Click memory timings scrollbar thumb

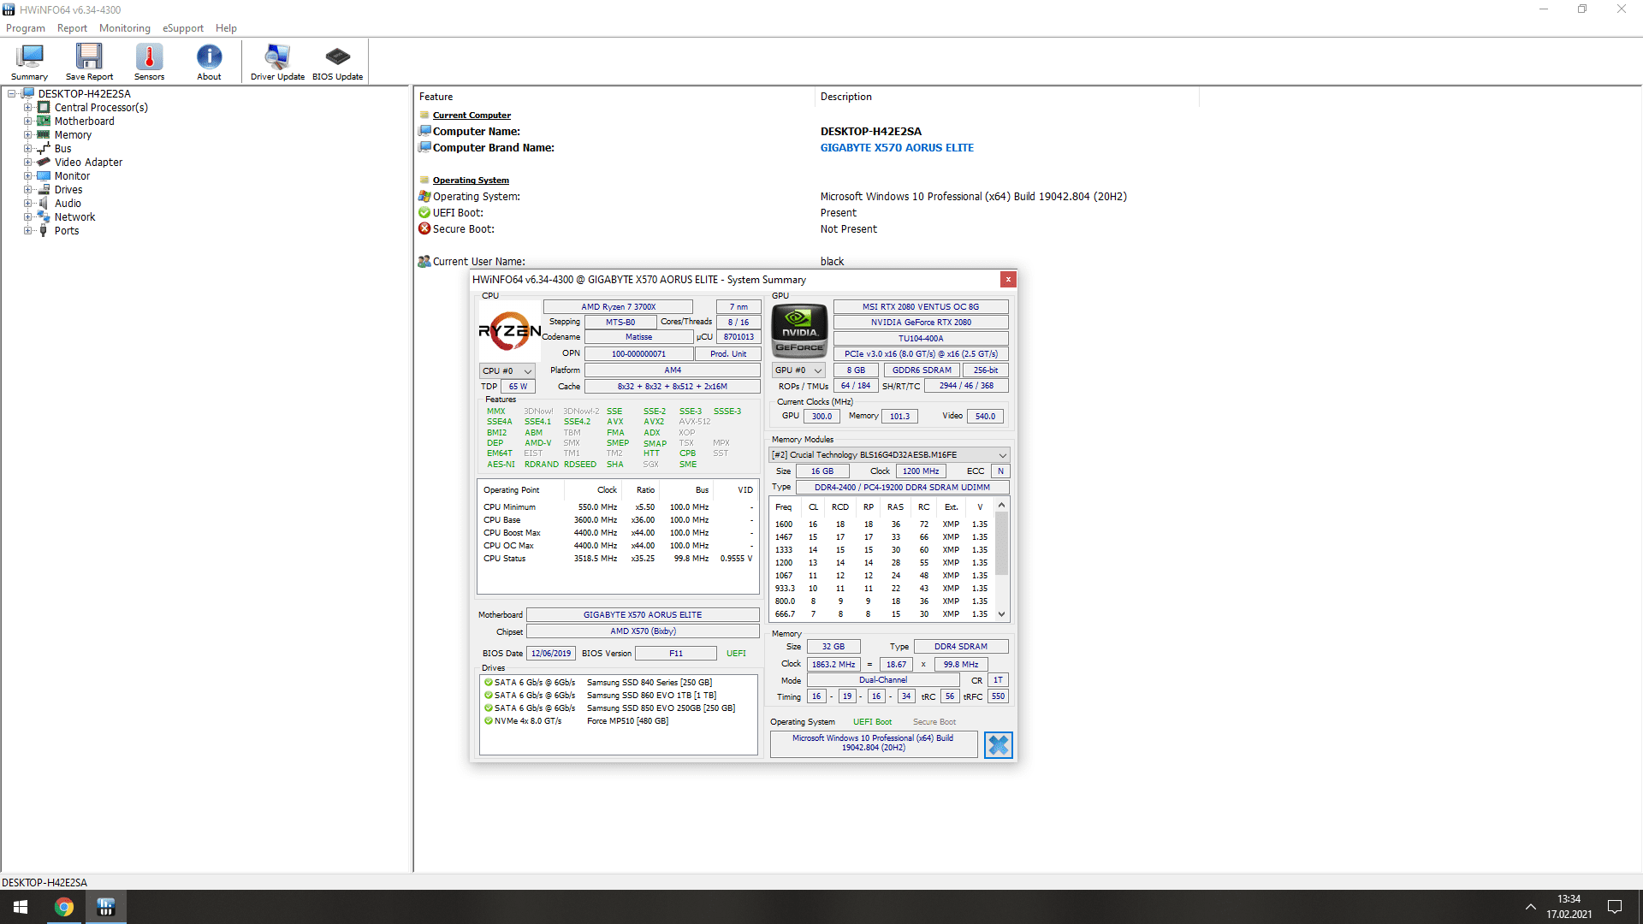[x=1001, y=542]
